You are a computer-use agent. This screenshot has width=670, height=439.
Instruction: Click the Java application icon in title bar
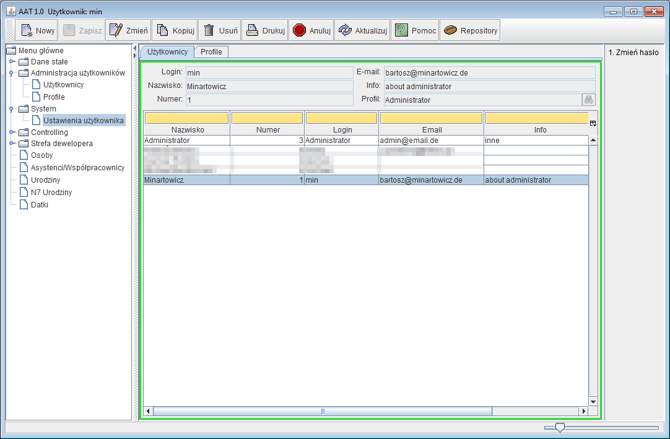click(11, 12)
